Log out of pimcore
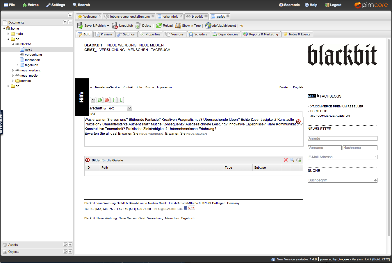The width and height of the screenshot is (392, 263). pyautogui.click(x=333, y=5)
